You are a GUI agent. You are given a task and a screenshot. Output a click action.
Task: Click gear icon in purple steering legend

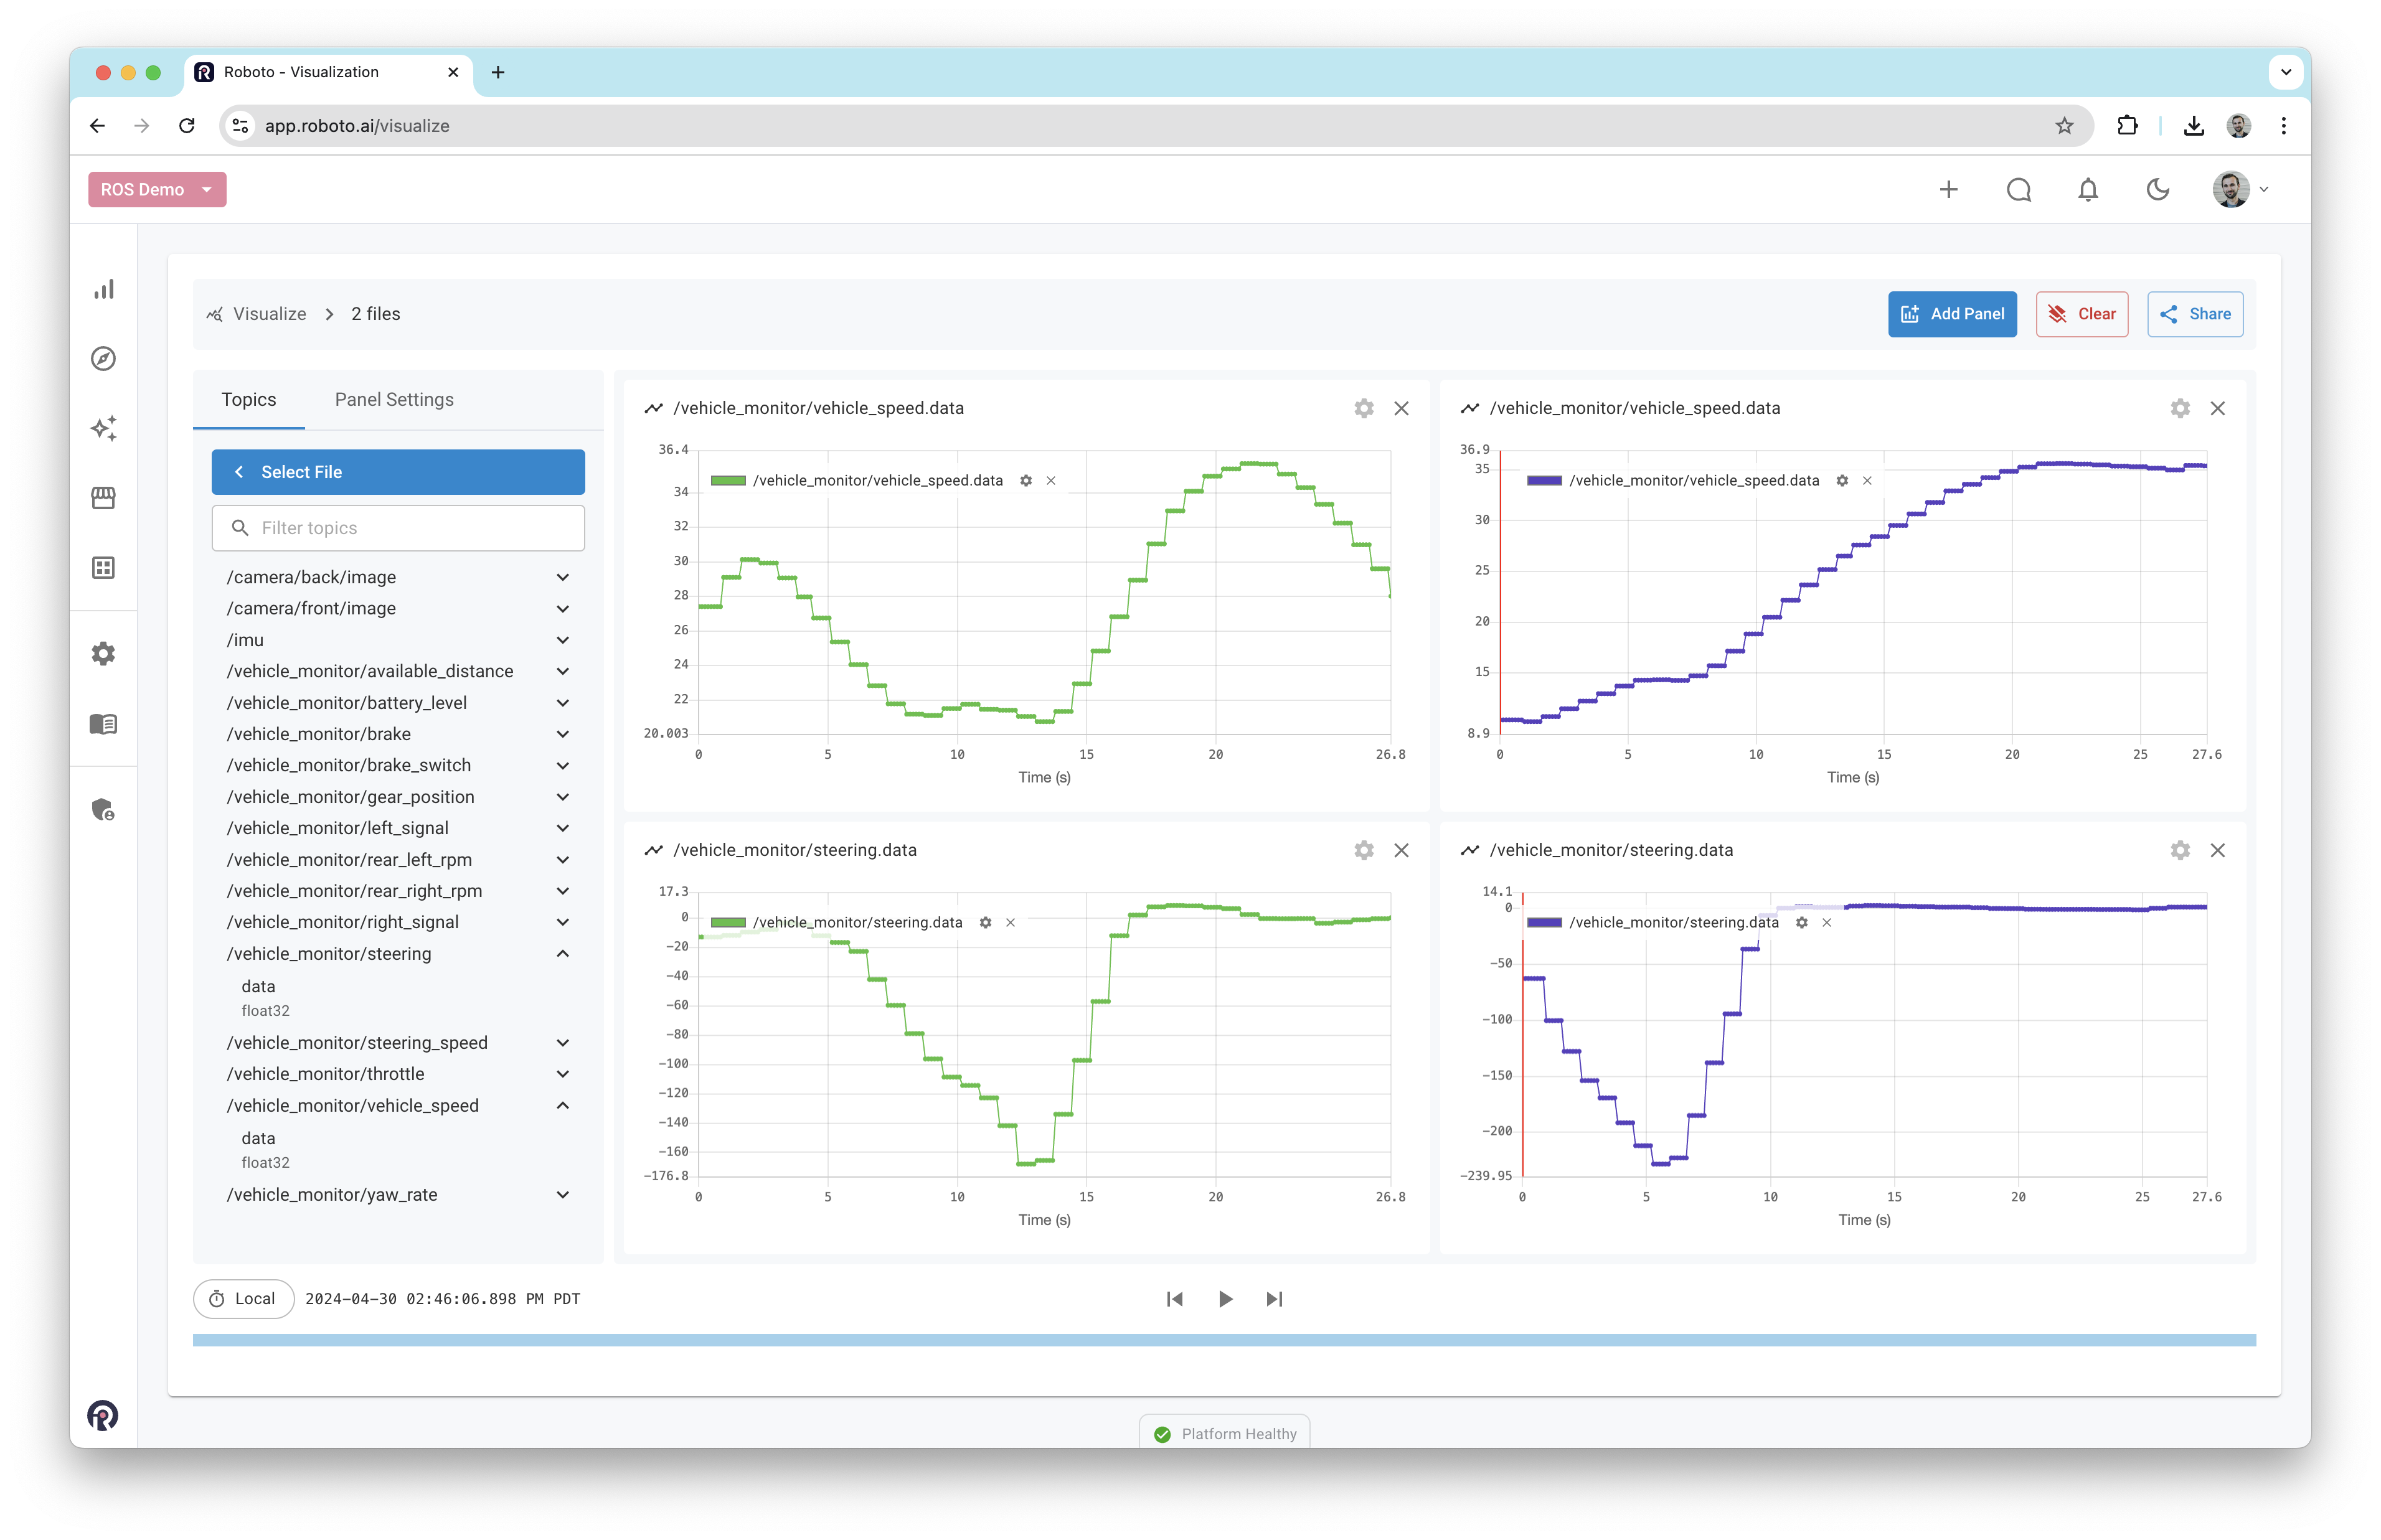pos(1801,923)
